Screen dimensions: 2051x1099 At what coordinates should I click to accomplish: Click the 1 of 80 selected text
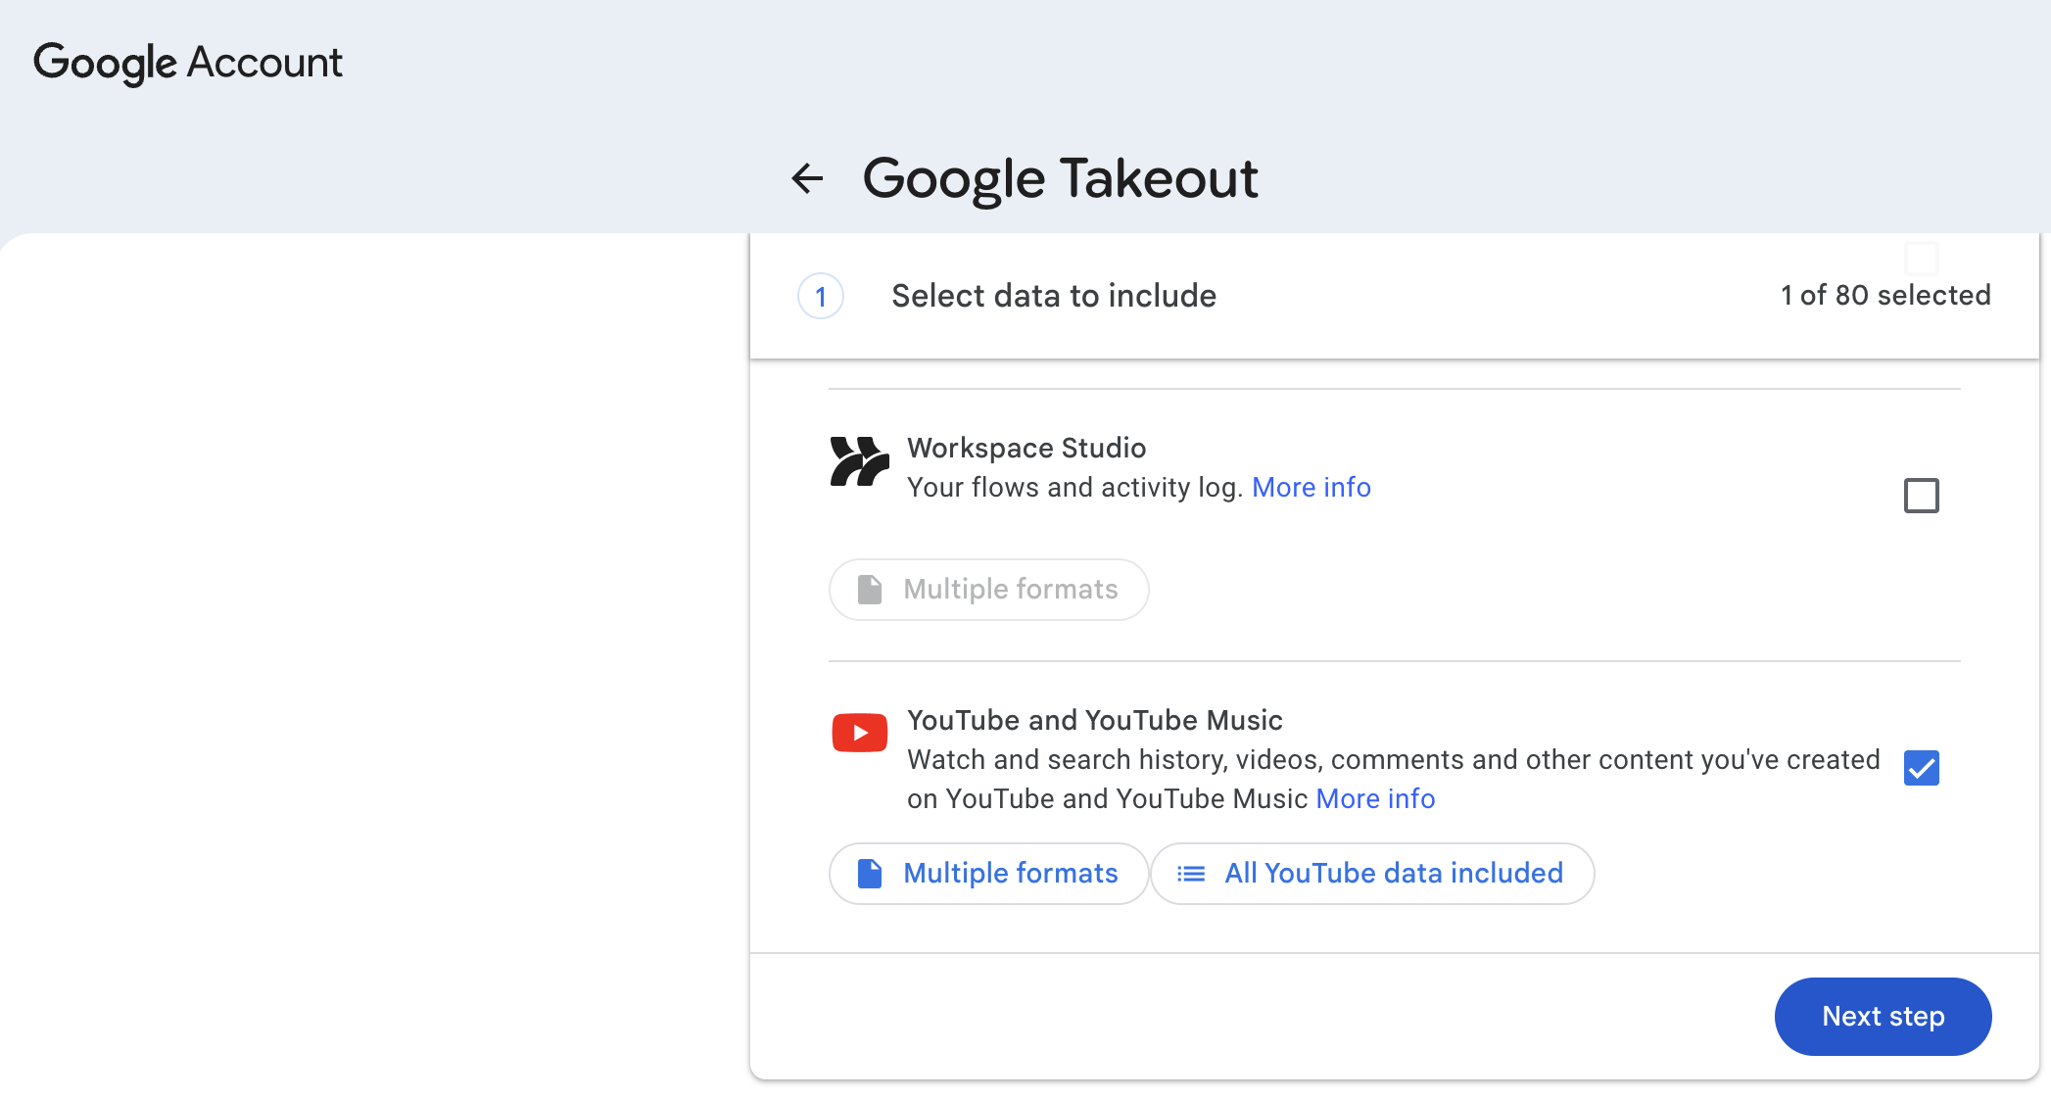point(1885,296)
